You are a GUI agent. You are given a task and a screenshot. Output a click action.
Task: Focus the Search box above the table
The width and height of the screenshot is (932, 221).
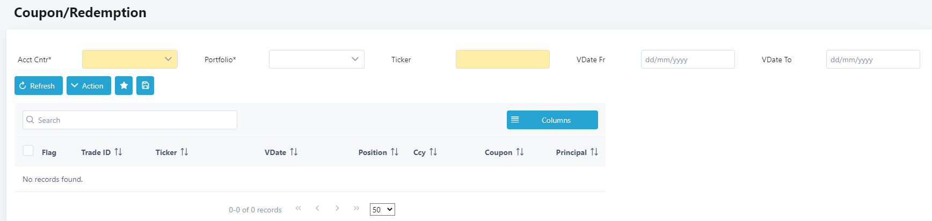130,120
